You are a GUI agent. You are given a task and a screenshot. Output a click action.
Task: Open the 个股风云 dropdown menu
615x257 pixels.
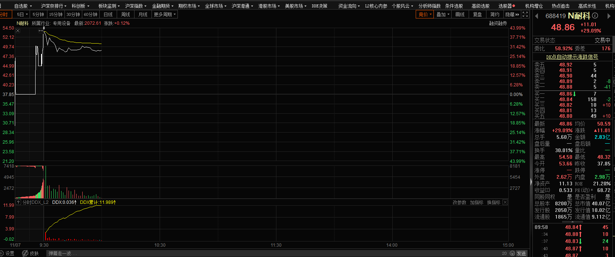pyautogui.click(x=402, y=6)
